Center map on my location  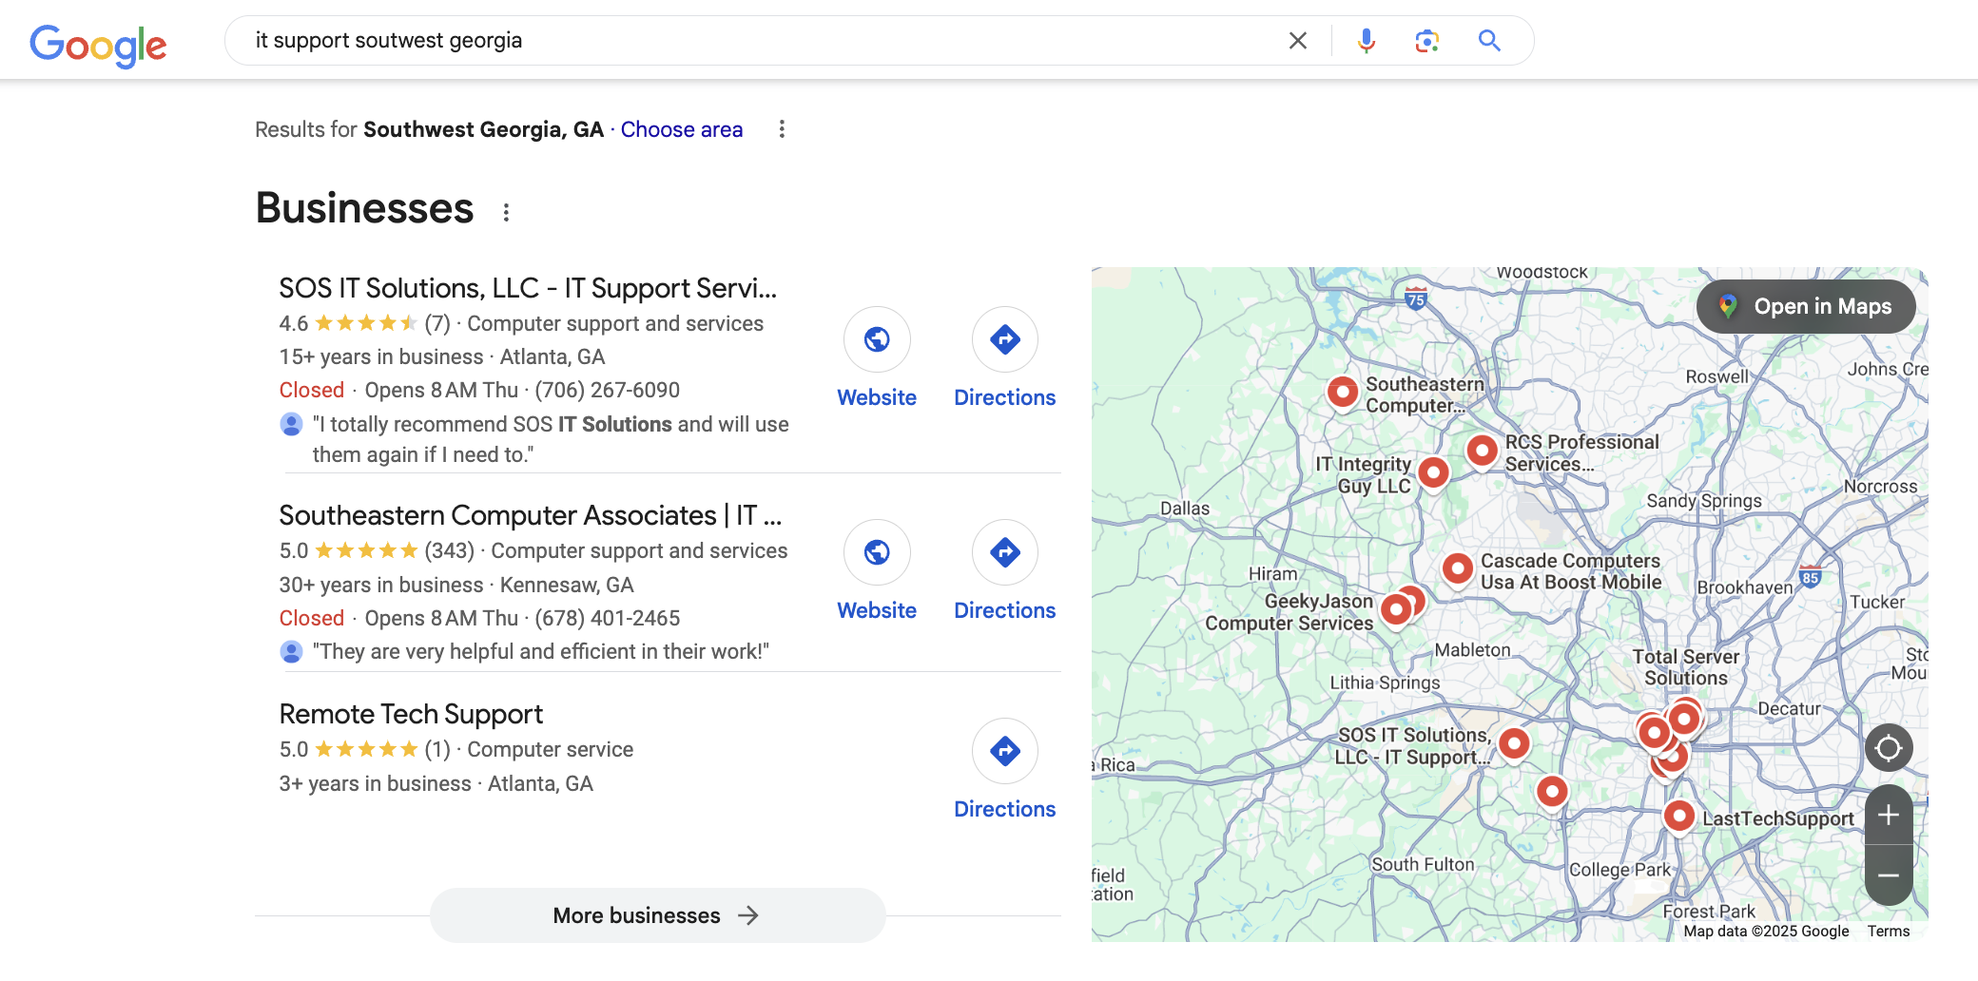click(x=1888, y=748)
